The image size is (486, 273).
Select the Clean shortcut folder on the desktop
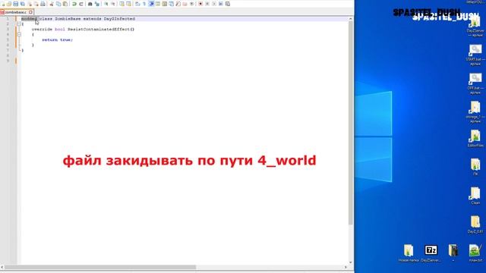point(475,196)
